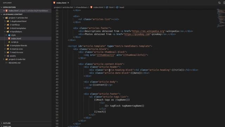Select index.html under 4-handlebars folder
Screen dimensions: 225x127
pyautogui.click(x=16, y=38)
